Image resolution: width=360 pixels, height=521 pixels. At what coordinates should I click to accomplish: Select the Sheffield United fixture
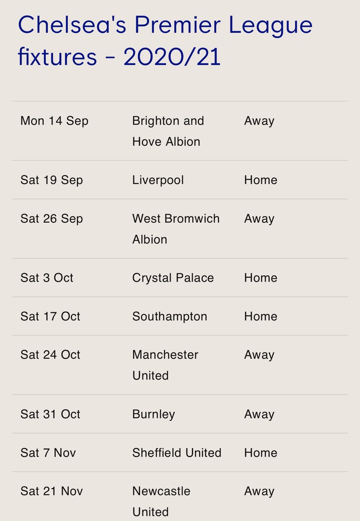click(x=176, y=453)
